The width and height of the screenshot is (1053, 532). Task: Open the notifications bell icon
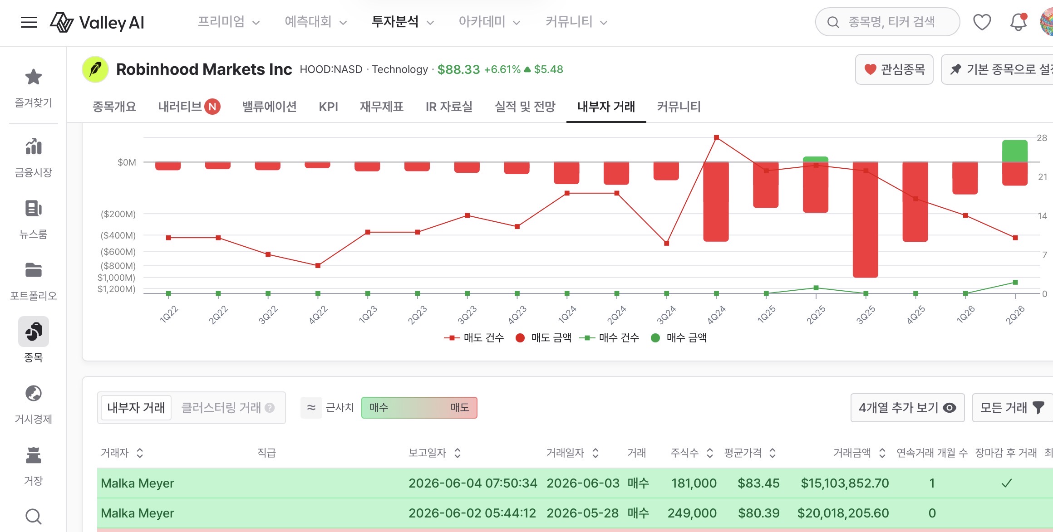pos(1018,22)
